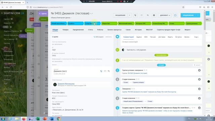Image resolution: width=215 pixels, height=121 pixels.
Task: Open the Документ dropdown
Action: tap(165, 15)
